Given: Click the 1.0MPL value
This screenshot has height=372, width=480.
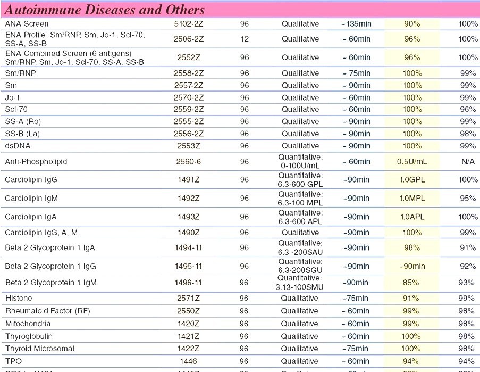Looking at the screenshot, I should point(412,199).
